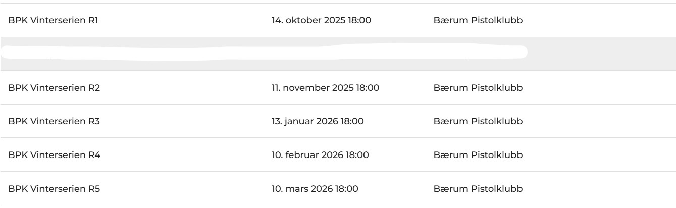The image size is (676, 208).
Task: Open the BPK Vinterserien R2 event
Action: (x=55, y=88)
